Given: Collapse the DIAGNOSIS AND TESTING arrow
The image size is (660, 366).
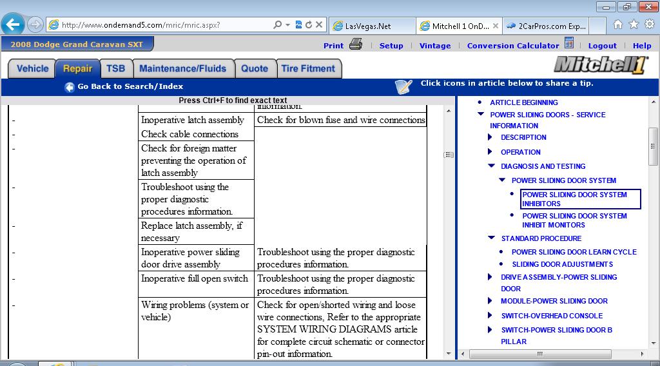Looking at the screenshot, I should [491, 166].
